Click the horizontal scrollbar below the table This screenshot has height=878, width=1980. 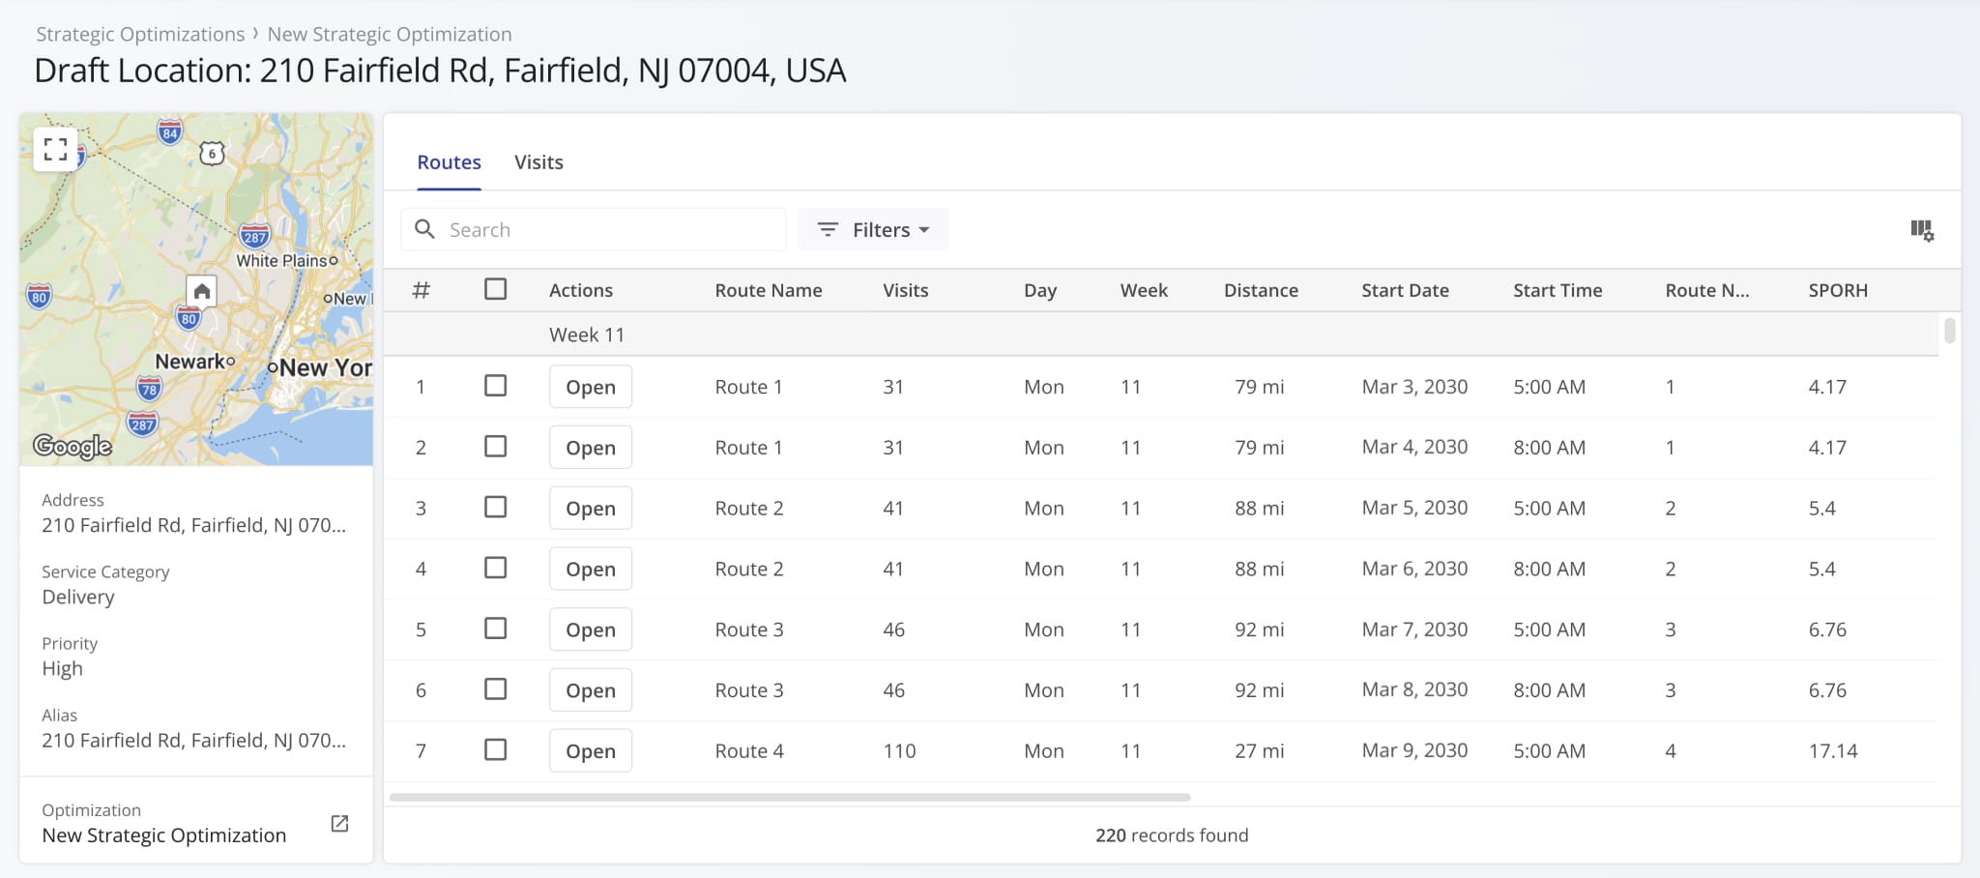[793, 797]
